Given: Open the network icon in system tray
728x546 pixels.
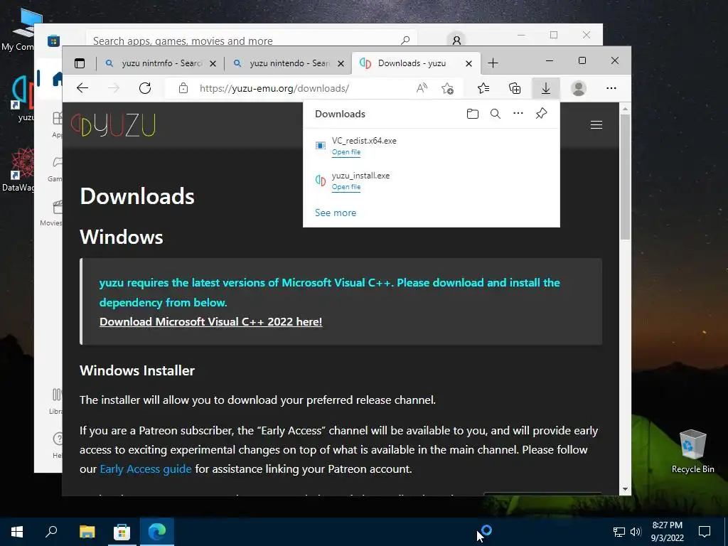Looking at the screenshot, I should [x=619, y=532].
